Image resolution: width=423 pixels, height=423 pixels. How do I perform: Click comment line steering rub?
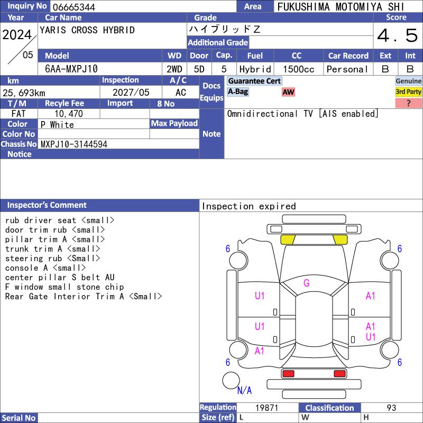click(x=52, y=258)
